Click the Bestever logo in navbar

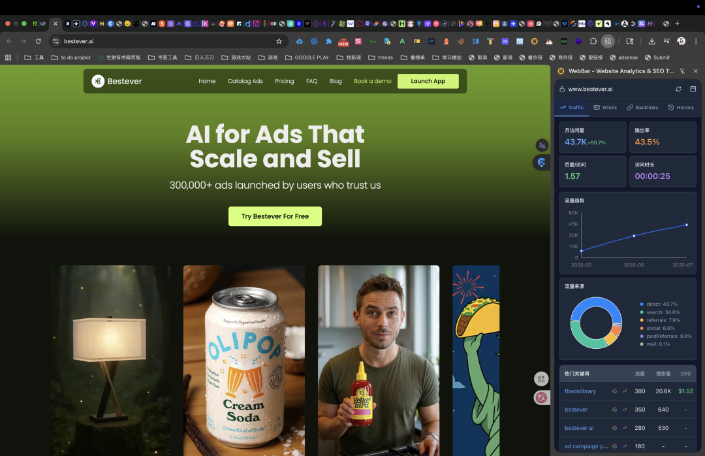pyautogui.click(x=117, y=81)
